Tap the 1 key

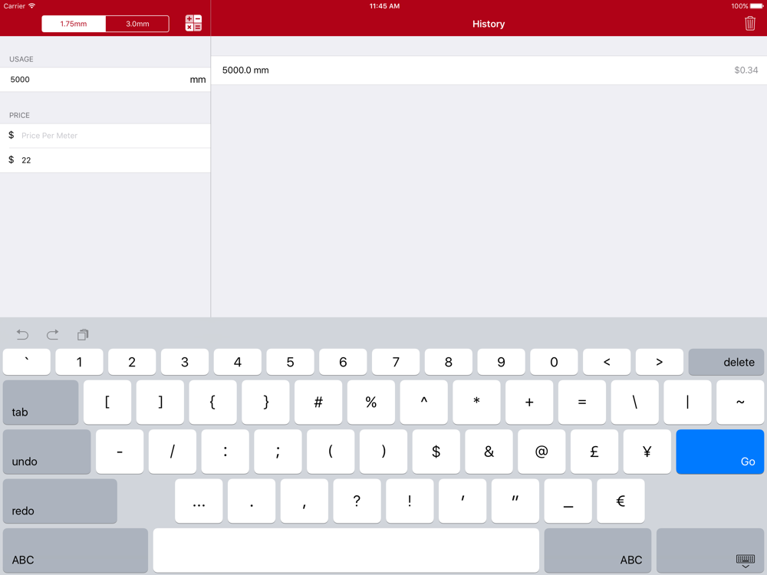[x=79, y=362]
